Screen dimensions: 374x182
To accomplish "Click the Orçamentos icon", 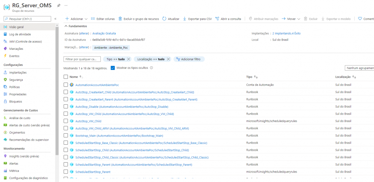I will [x=5, y=132].
